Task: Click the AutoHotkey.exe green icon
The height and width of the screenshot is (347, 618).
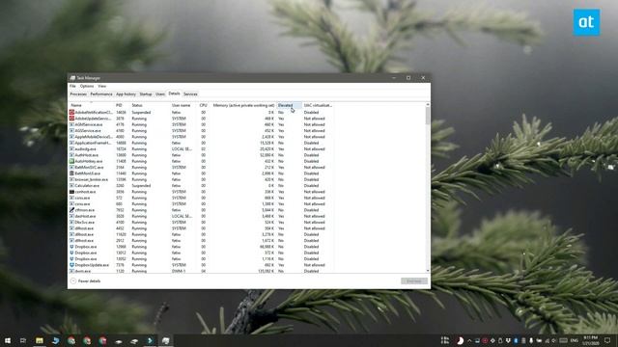Action: click(71, 161)
